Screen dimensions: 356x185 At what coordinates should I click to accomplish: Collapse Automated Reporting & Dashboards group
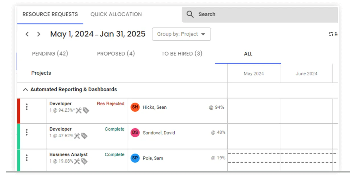(x=25, y=90)
